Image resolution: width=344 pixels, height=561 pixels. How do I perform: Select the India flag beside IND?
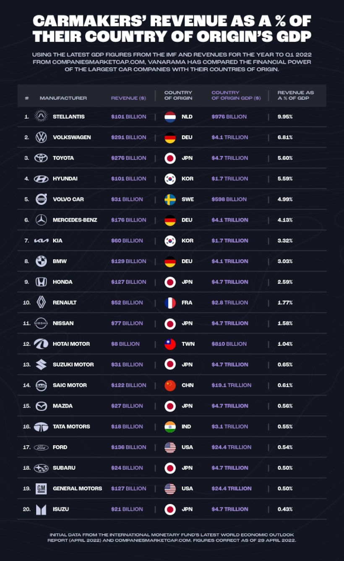(170, 427)
